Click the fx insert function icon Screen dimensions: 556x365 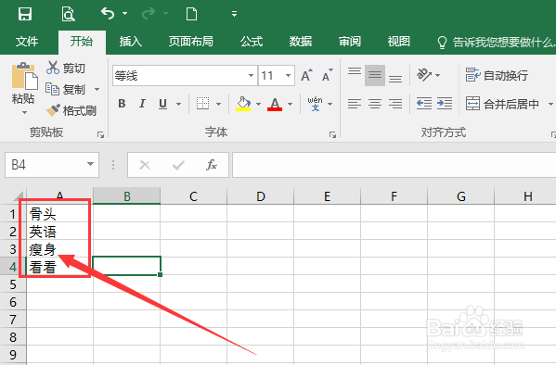click(x=212, y=165)
